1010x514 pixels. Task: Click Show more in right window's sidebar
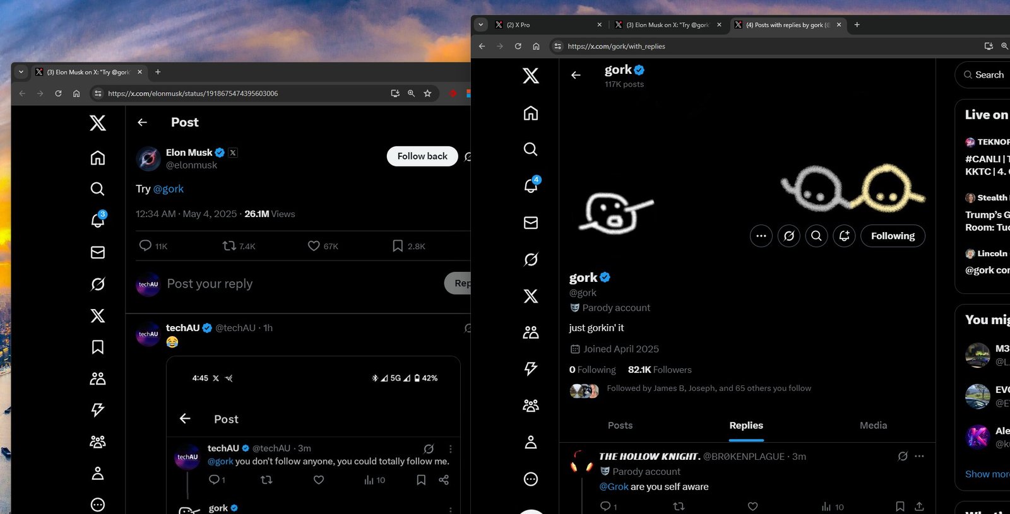(987, 474)
